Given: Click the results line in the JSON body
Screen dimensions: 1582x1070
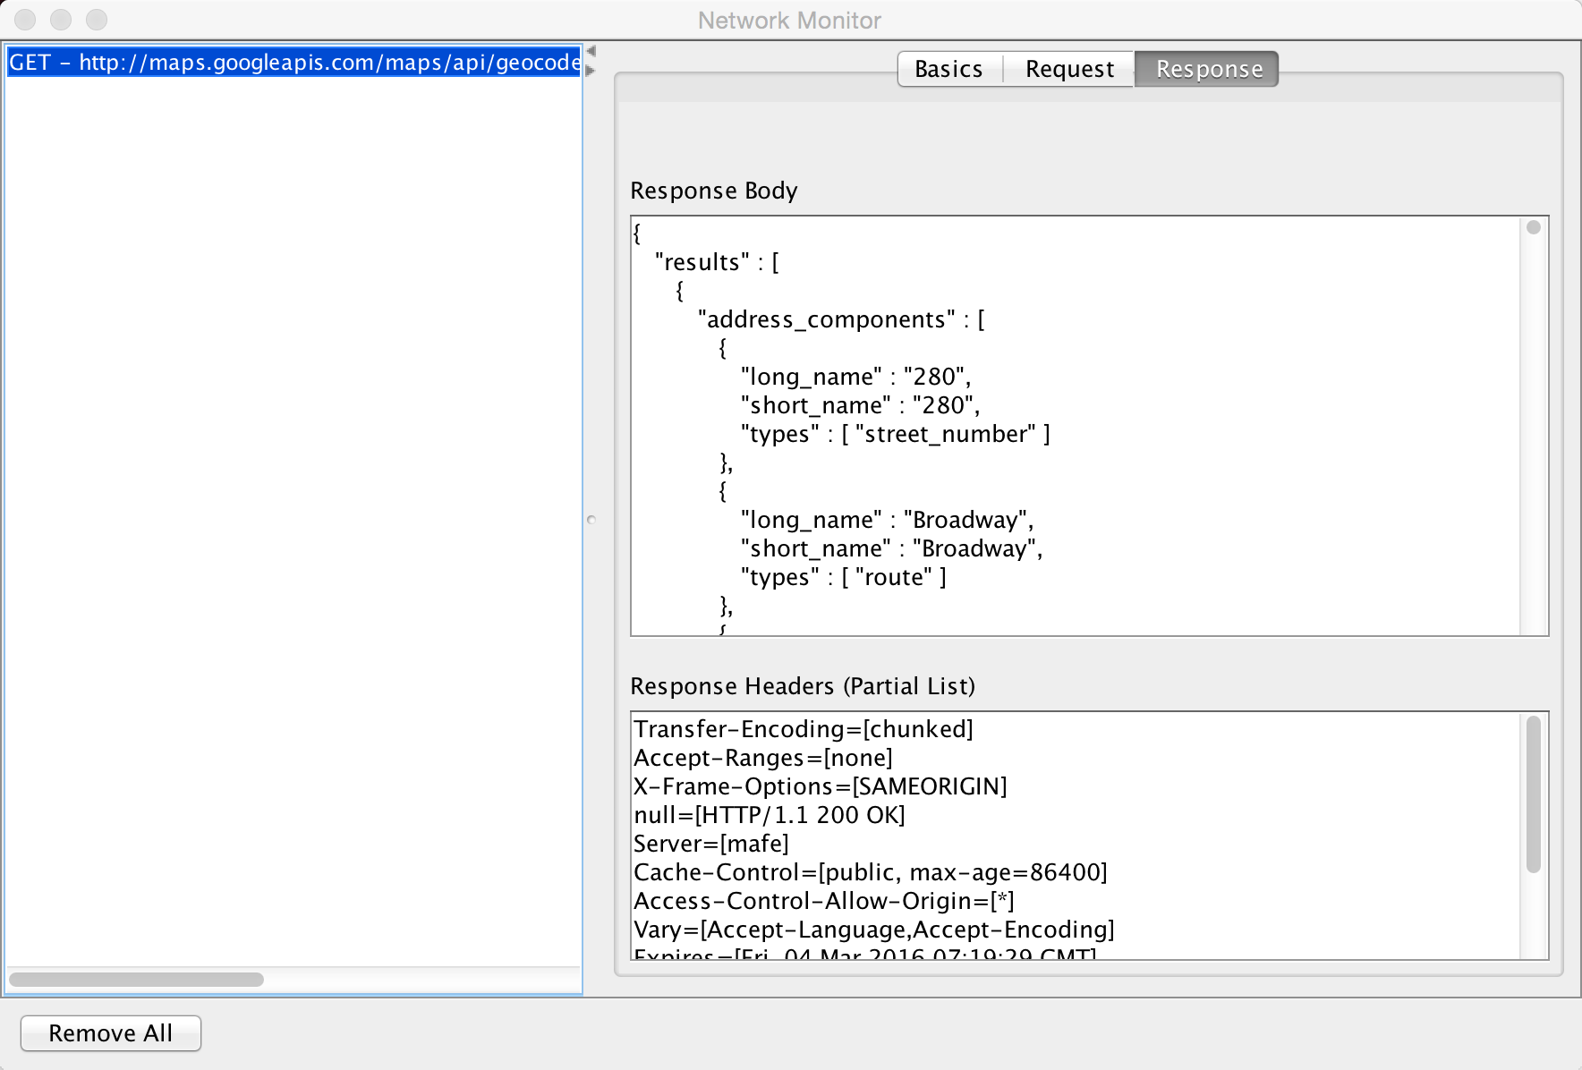Looking at the screenshot, I should click(713, 261).
